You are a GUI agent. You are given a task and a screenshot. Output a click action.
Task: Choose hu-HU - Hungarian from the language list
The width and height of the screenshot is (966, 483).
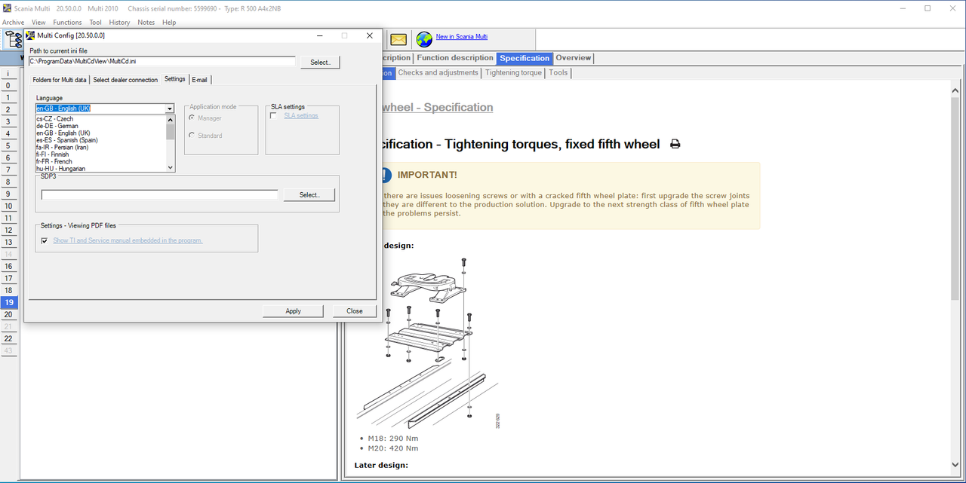[61, 169]
